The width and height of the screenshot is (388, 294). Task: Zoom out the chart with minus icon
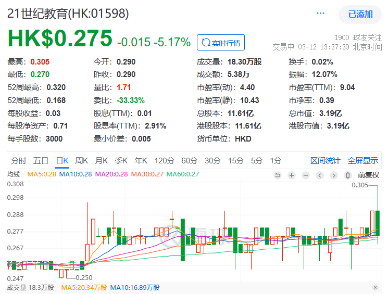pos(306,175)
